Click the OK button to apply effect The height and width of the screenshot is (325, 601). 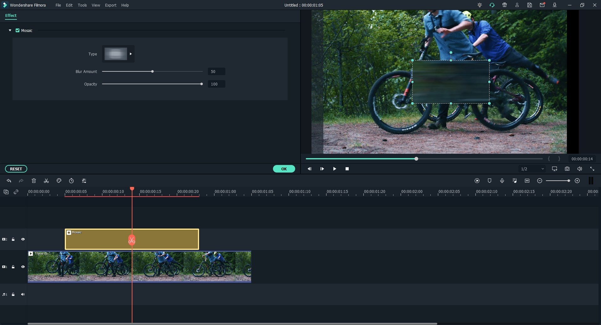tap(284, 169)
